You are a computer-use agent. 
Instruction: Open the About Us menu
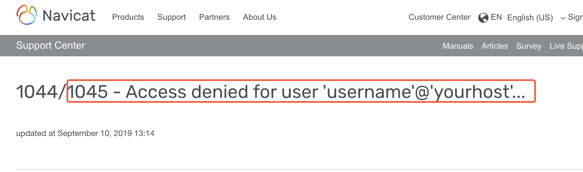[x=259, y=17]
